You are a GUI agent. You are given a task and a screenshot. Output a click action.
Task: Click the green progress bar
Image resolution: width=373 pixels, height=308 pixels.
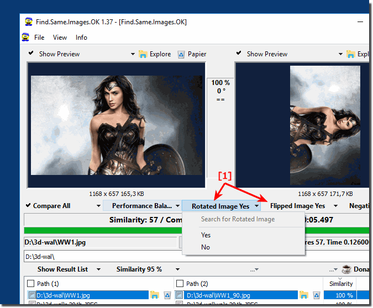pos(197,231)
